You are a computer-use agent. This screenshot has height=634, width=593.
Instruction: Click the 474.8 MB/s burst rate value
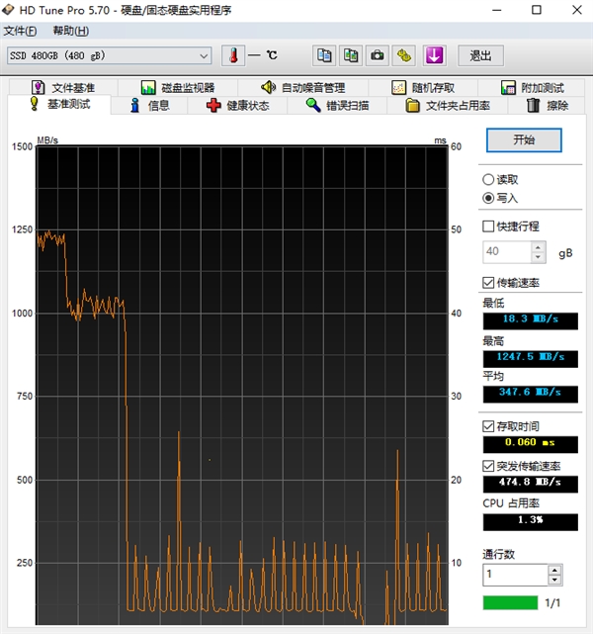pyautogui.click(x=531, y=484)
